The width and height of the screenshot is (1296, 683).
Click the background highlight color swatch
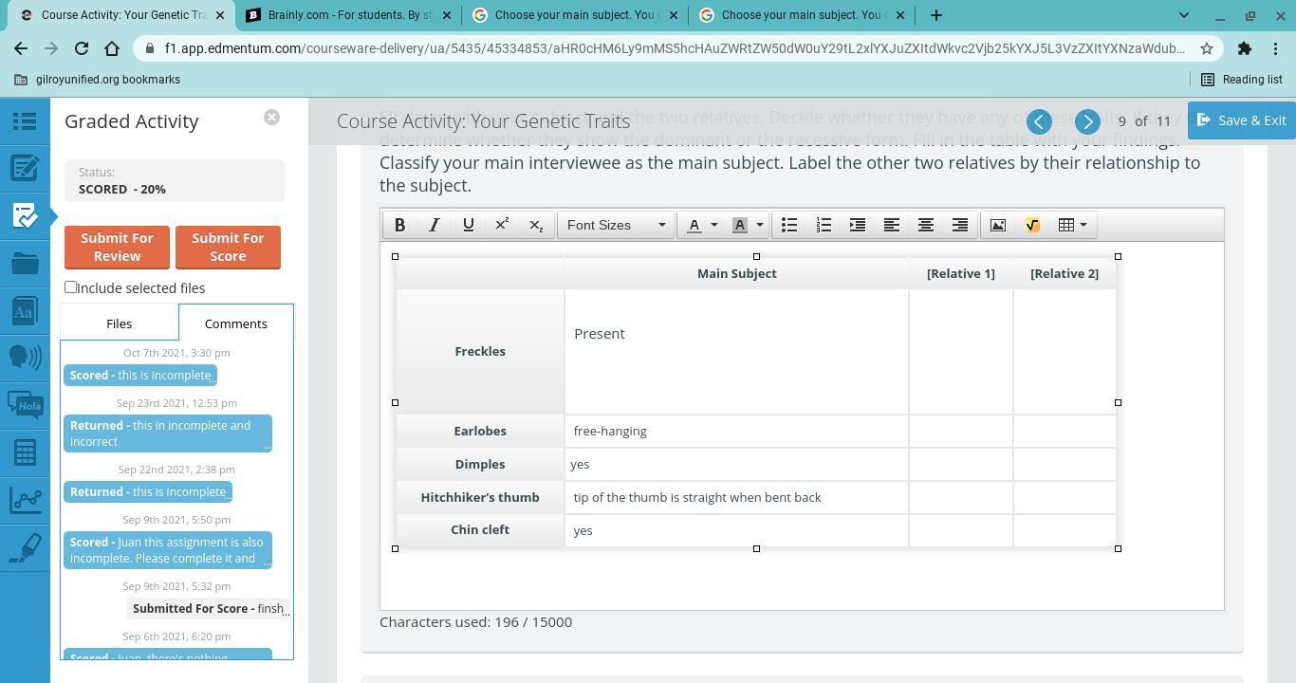click(740, 225)
